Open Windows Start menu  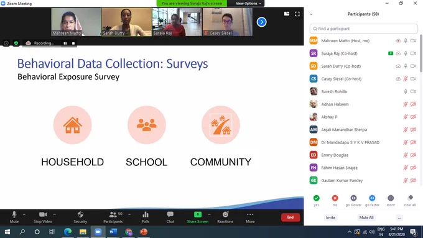[7, 232]
